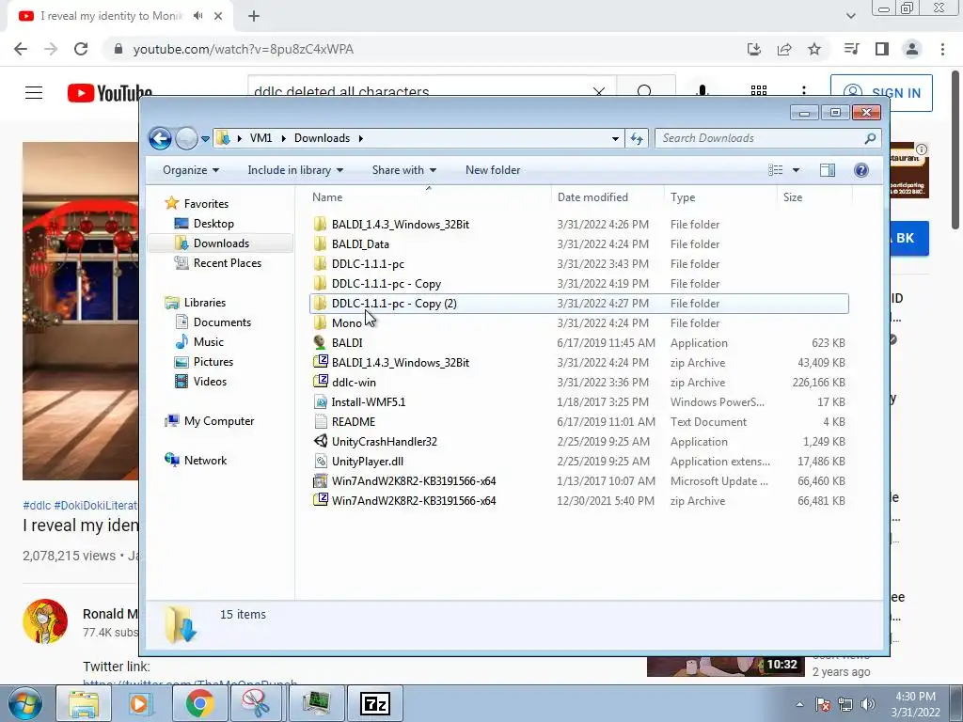Open the Windows Start menu
963x722 pixels.
pyautogui.click(x=24, y=703)
